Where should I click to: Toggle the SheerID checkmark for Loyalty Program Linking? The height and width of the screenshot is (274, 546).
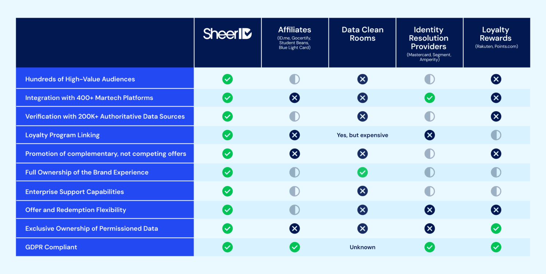[227, 135]
